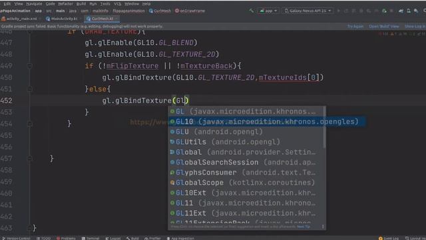Screen dimensions: 426x240
Task: Click the onDrawFrame breadcrumb
Action: pos(190,11)
